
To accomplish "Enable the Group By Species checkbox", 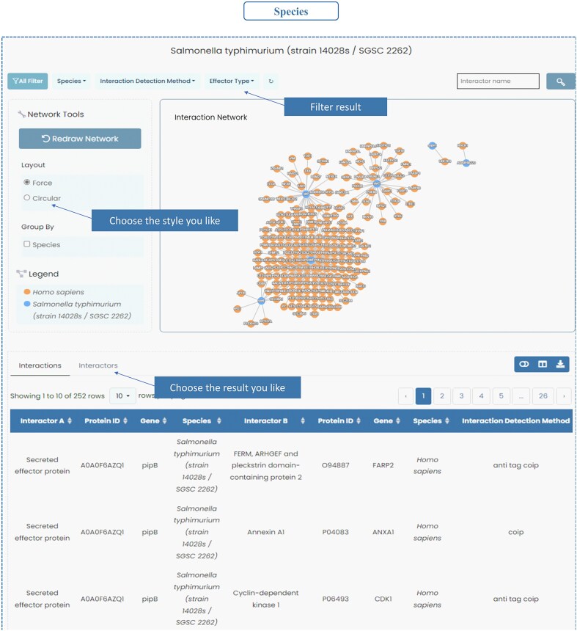I will tap(27, 244).
